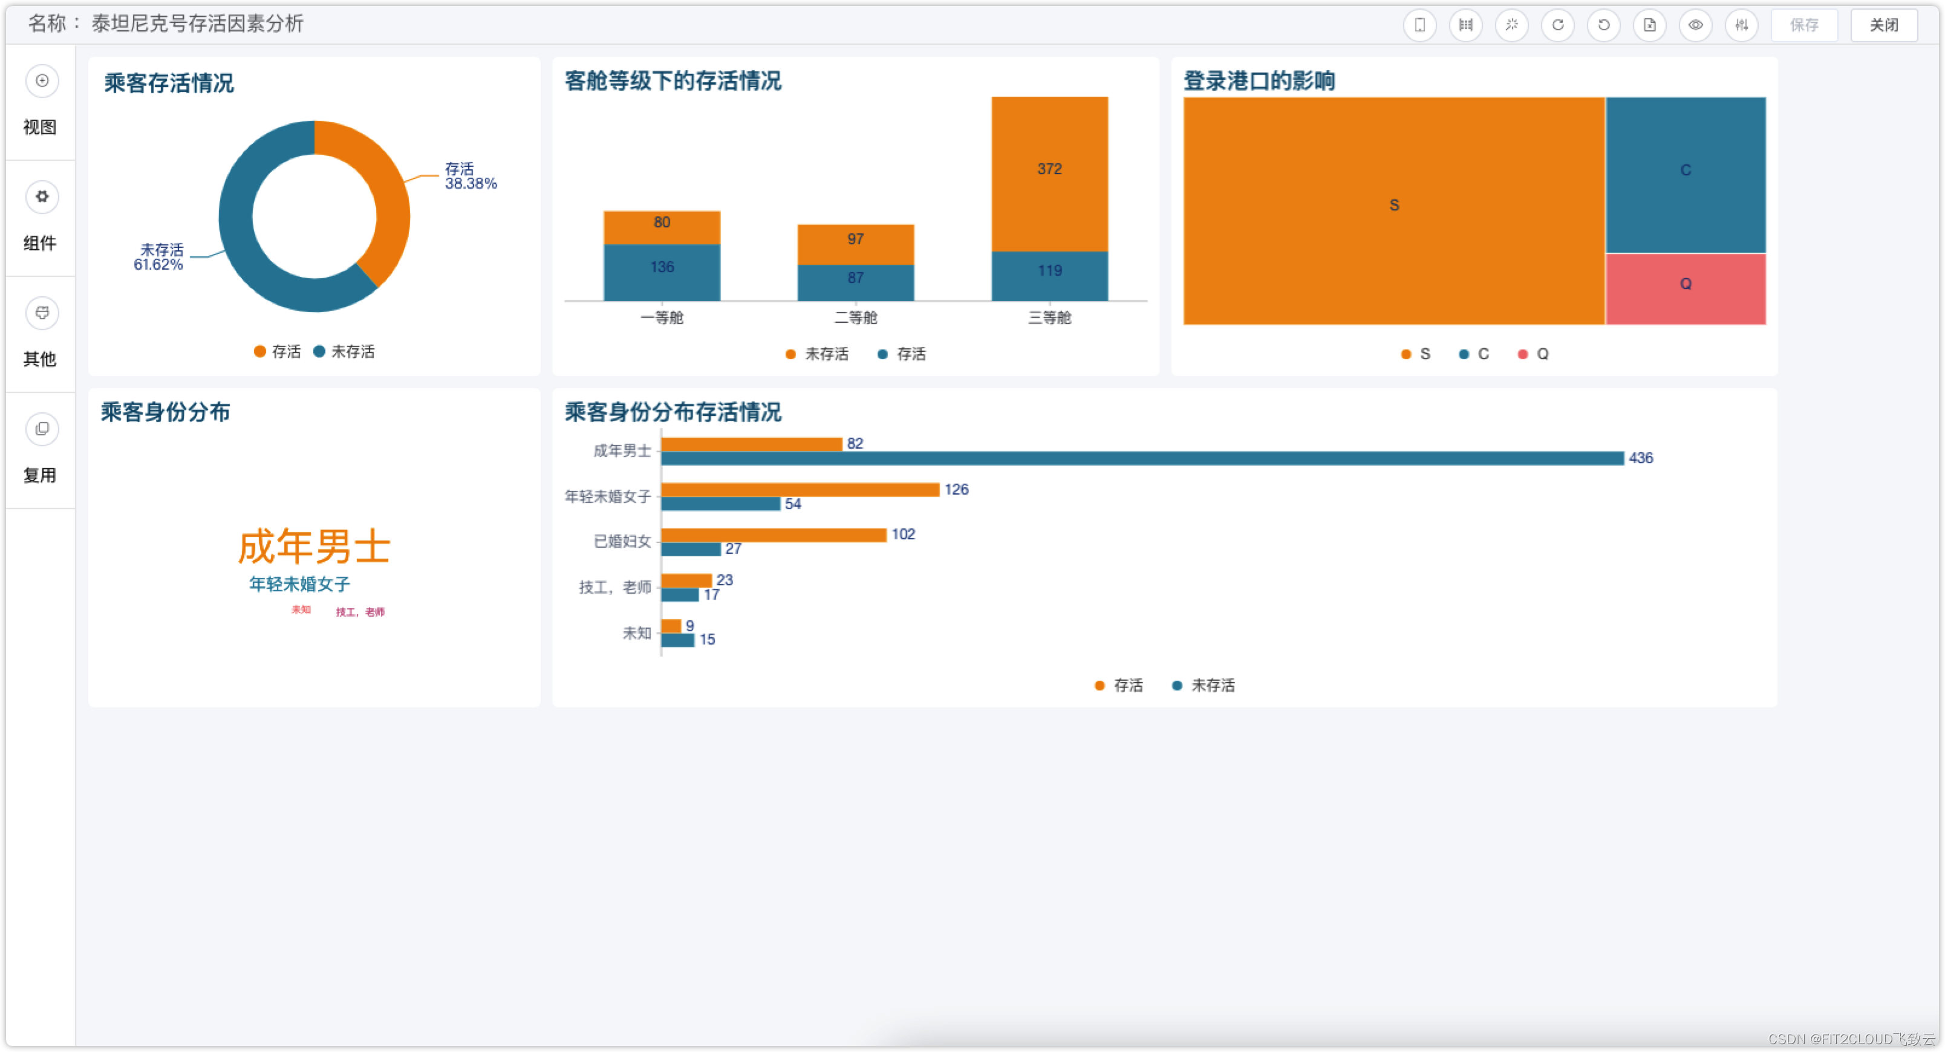1945x1052 pixels.
Task: Toggle 未存活 legend in donut chart
Action: (344, 352)
